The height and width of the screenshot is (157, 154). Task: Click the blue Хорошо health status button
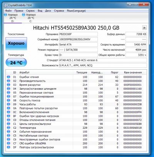coord(16,43)
